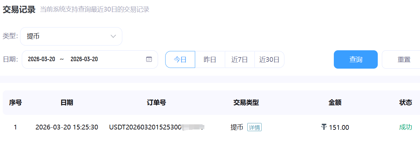420x141 pixels.
Task: Click the Tether USDT currency icon
Action: pyautogui.click(x=324, y=127)
